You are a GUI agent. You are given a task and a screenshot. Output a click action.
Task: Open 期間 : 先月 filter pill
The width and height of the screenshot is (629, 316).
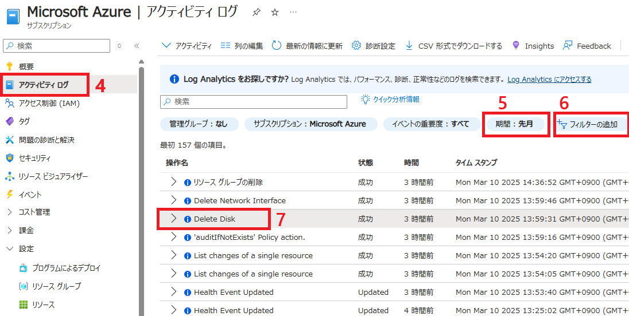pos(515,124)
